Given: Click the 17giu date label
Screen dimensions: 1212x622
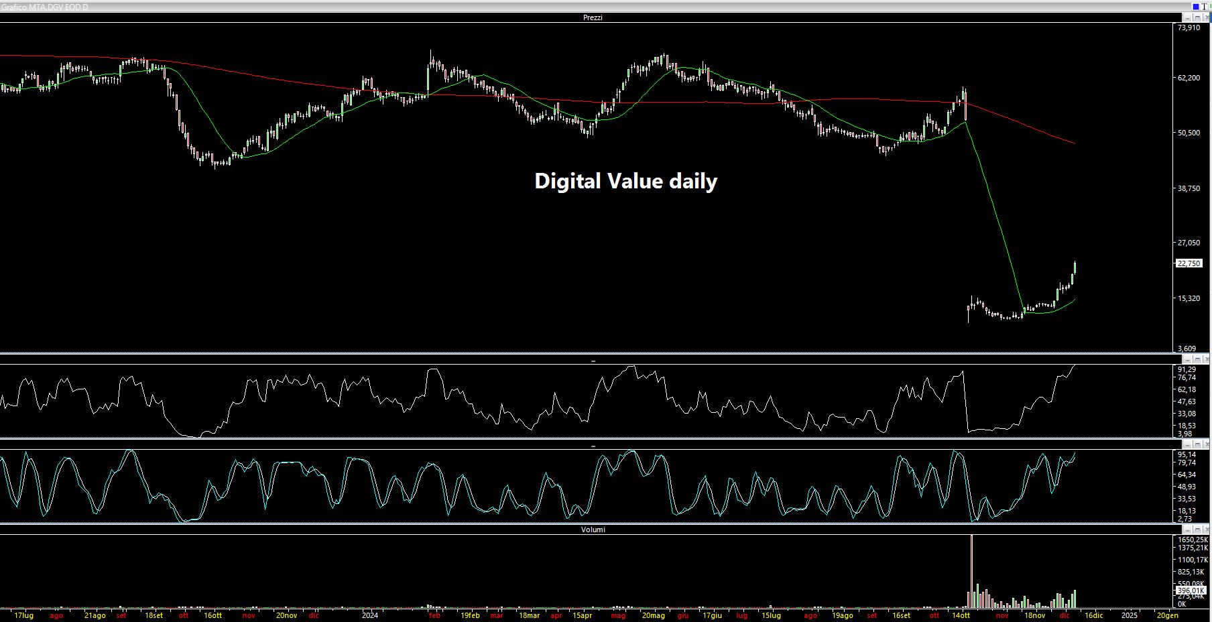Looking at the screenshot, I should 712,615.
